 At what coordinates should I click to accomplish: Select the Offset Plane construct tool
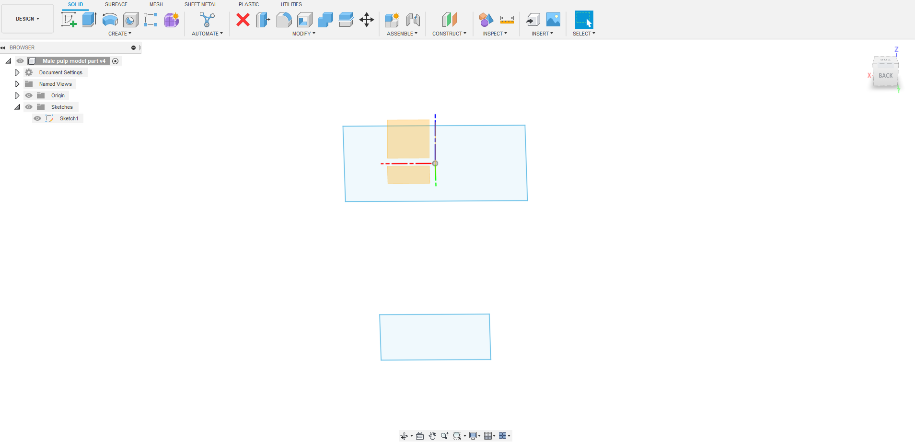pos(449,20)
